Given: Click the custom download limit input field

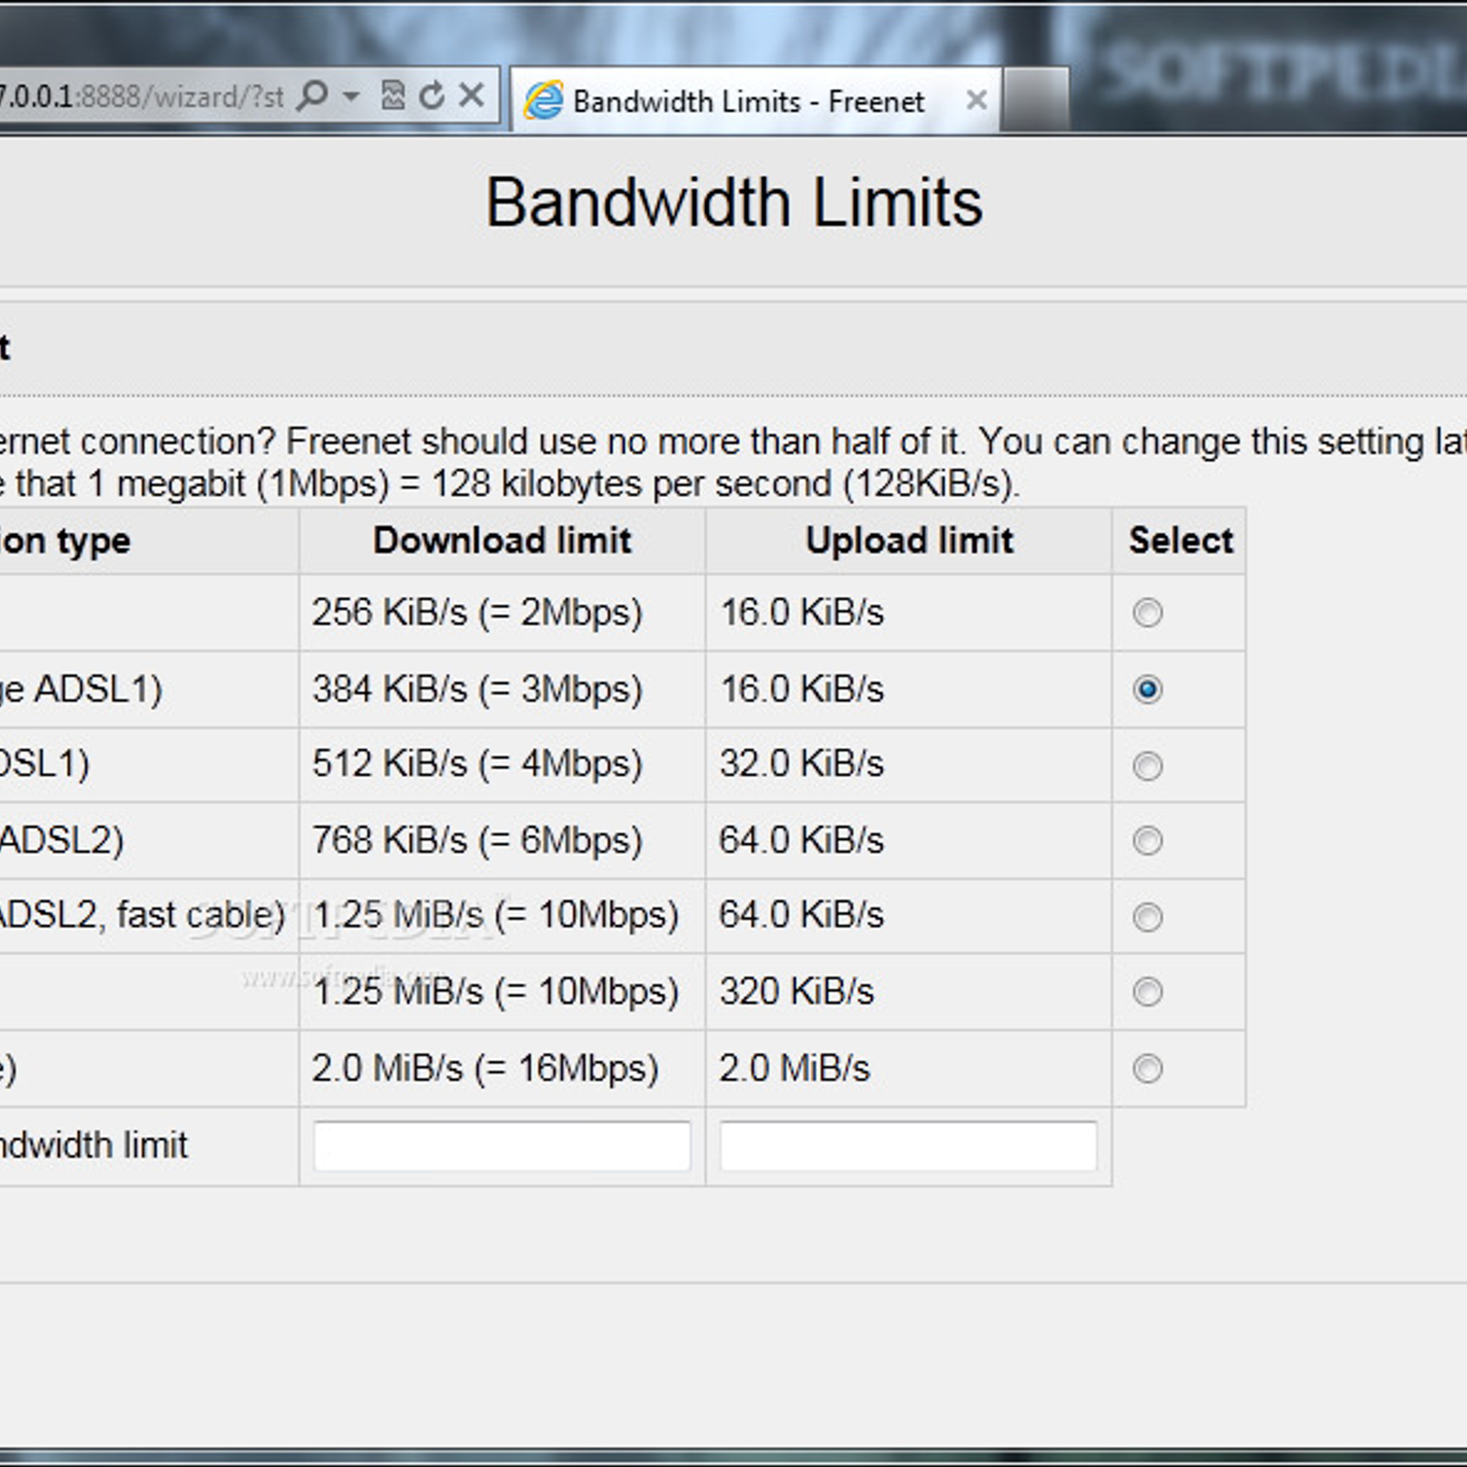Looking at the screenshot, I should pos(502,1146).
